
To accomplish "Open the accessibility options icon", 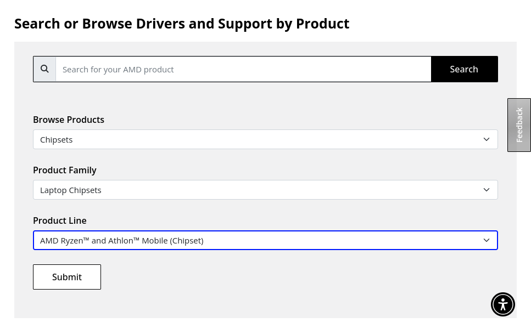I will point(502,304).
